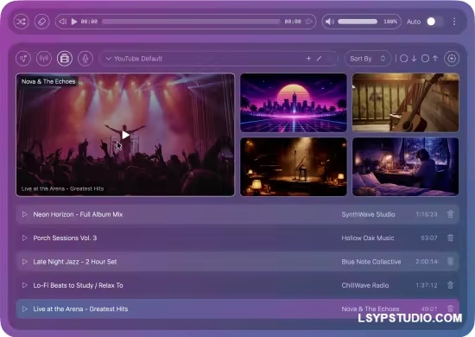
Task: Adjust the volume slider
Action: (358, 22)
